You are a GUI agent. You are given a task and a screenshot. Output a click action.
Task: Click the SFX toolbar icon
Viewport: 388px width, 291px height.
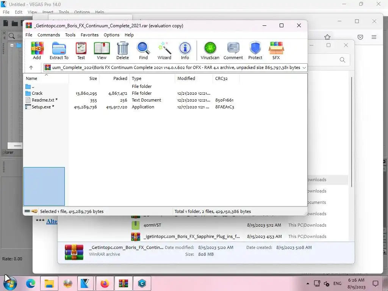(x=276, y=51)
